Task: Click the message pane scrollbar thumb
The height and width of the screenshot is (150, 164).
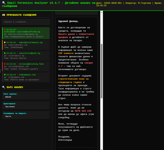Action: pos(101,71)
